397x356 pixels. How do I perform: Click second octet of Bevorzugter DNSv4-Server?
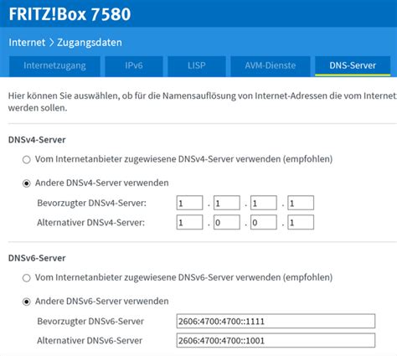click(x=227, y=203)
